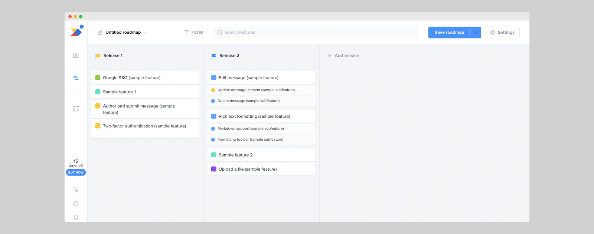
Task: Click the Release 1 yellow flag icon
Action: point(98,56)
